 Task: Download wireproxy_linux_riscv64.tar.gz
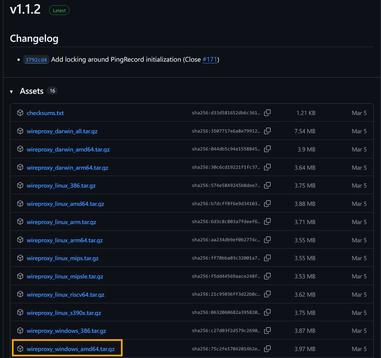pos(65,295)
